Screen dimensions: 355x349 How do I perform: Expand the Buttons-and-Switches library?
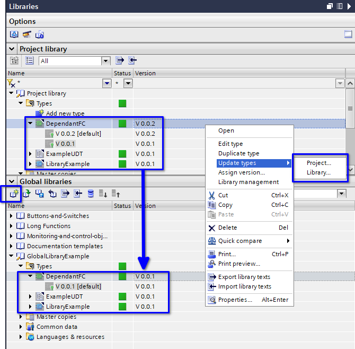coord(12,216)
